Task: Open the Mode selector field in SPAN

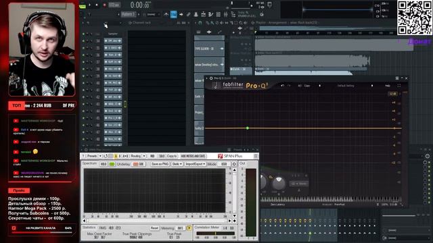Action: pyautogui.click(x=224, y=164)
